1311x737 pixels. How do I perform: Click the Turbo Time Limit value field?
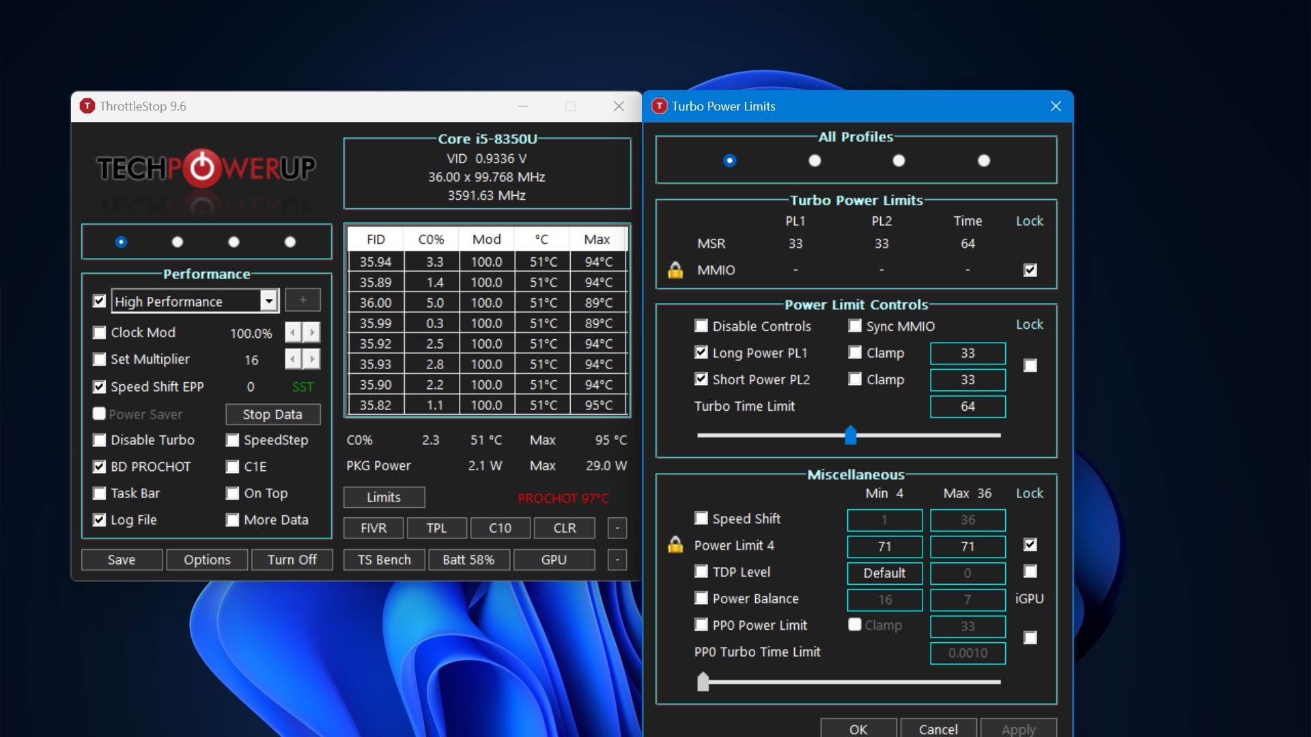click(968, 406)
